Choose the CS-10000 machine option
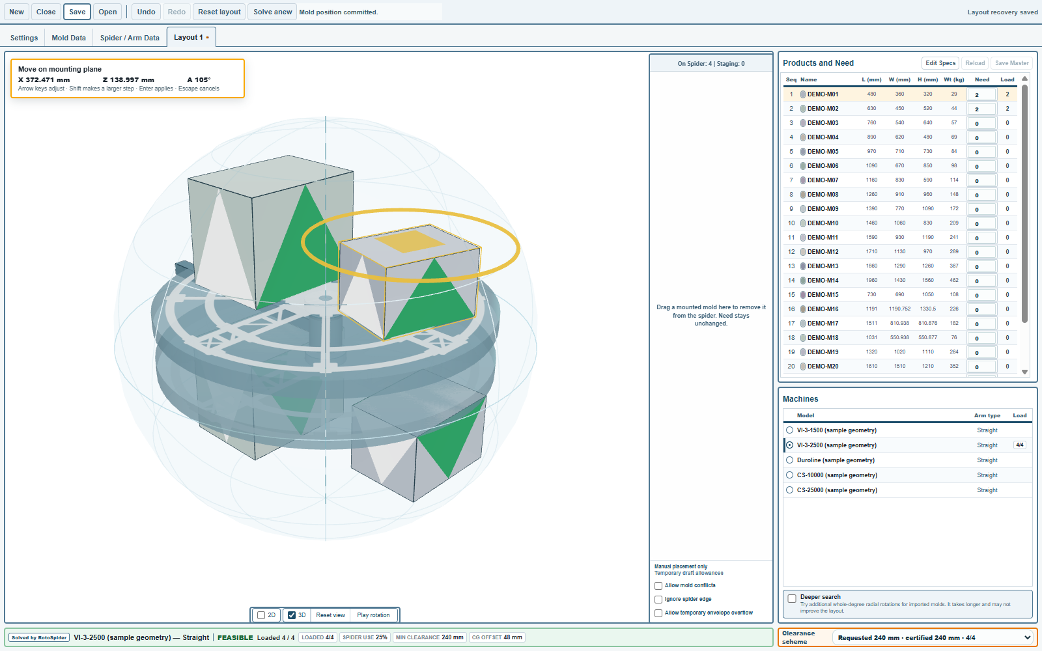The height and width of the screenshot is (651, 1042). [x=790, y=475]
